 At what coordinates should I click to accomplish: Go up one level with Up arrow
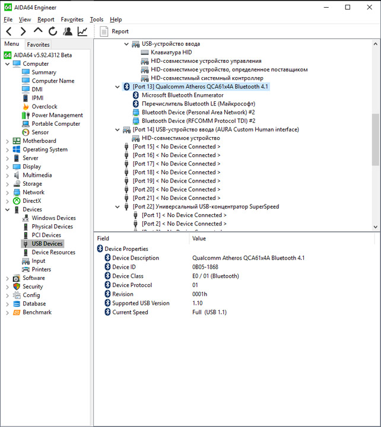[38, 30]
